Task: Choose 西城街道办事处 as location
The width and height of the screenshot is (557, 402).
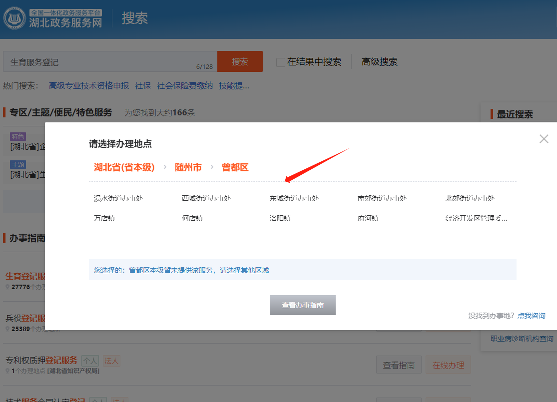Action: 206,198
